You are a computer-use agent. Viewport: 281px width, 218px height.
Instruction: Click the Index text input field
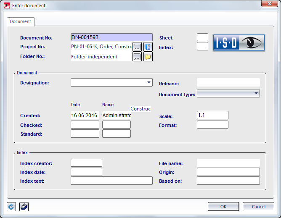(x=111, y=181)
